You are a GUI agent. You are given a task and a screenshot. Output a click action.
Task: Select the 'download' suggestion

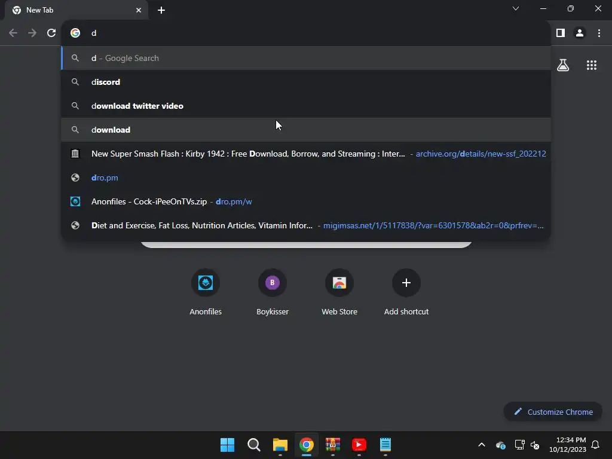tap(306, 130)
